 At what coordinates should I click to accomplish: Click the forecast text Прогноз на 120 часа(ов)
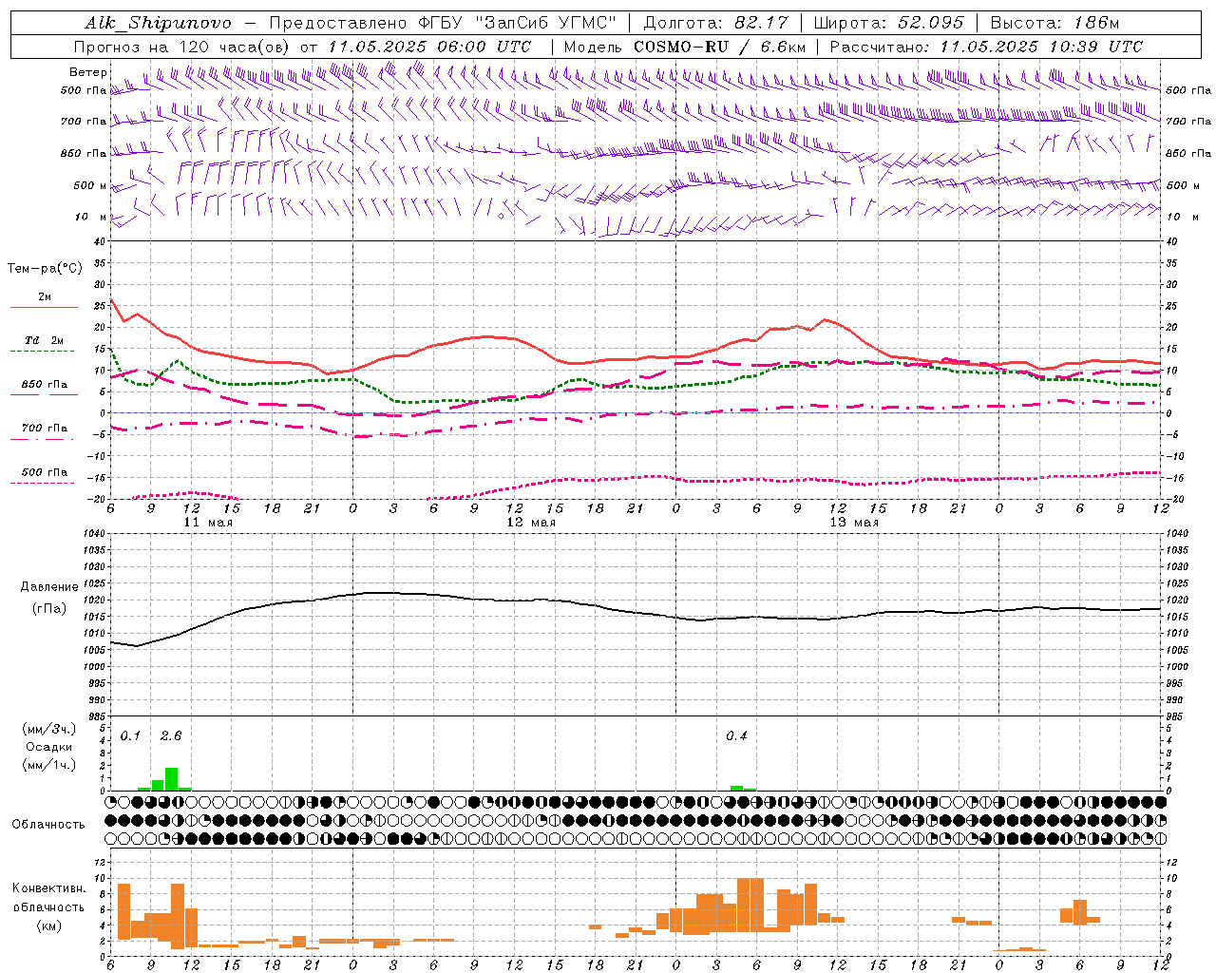pos(183,47)
